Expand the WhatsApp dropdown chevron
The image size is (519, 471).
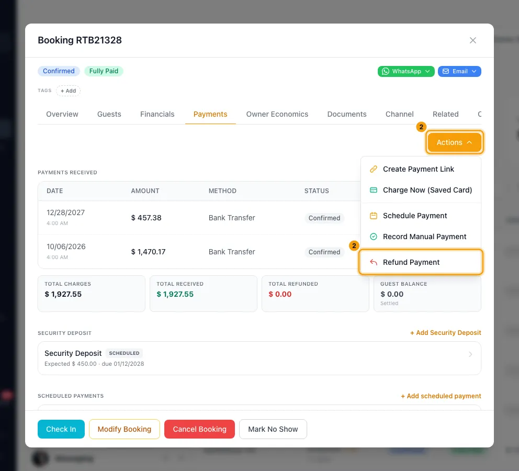click(427, 72)
